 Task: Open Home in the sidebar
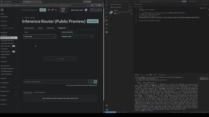tap(2, 14)
